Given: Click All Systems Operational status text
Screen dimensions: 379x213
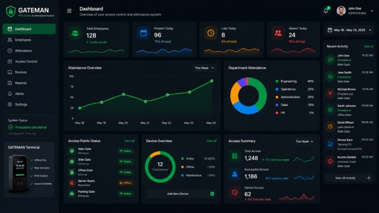Looking at the screenshot, I should tap(31, 127).
